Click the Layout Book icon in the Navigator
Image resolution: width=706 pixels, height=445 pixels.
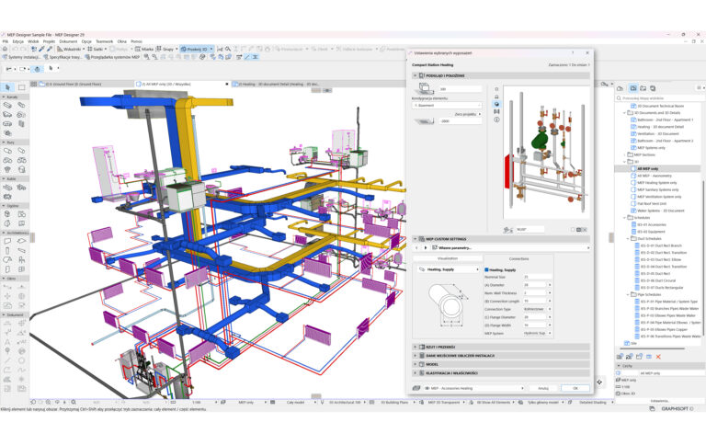643,88
